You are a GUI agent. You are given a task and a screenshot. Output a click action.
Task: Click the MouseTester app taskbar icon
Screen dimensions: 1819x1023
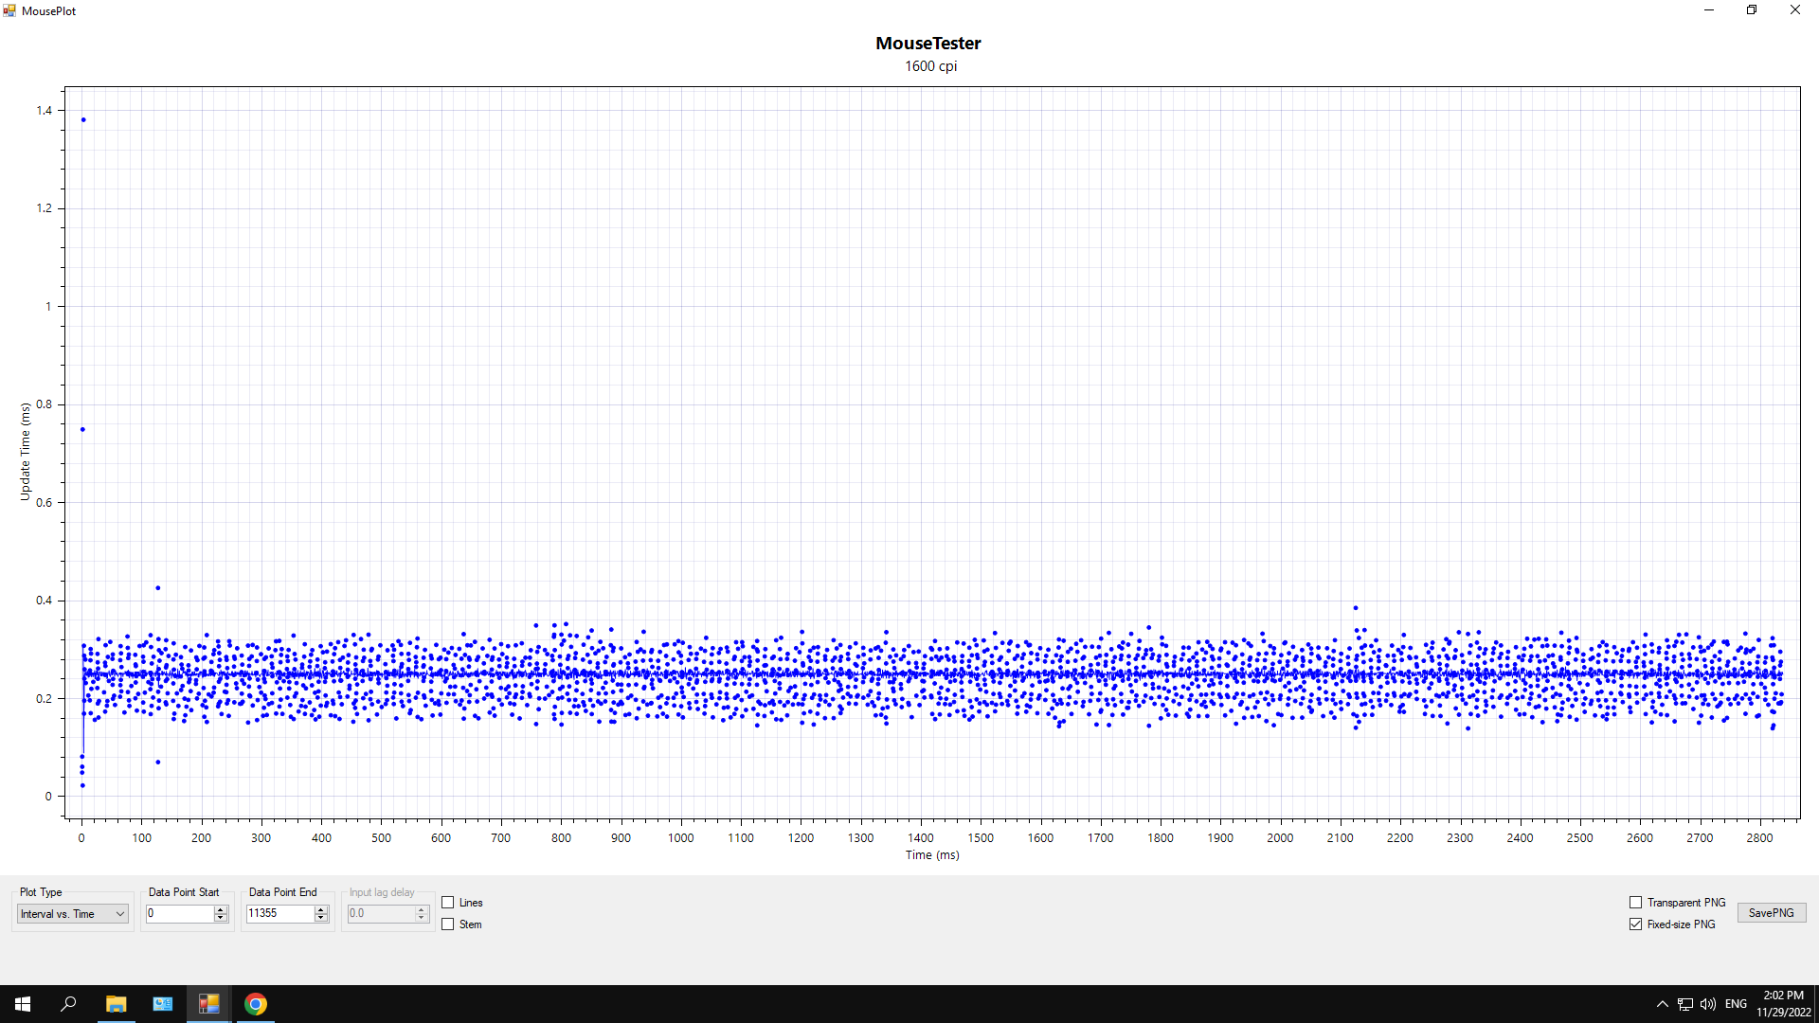pos(208,1004)
